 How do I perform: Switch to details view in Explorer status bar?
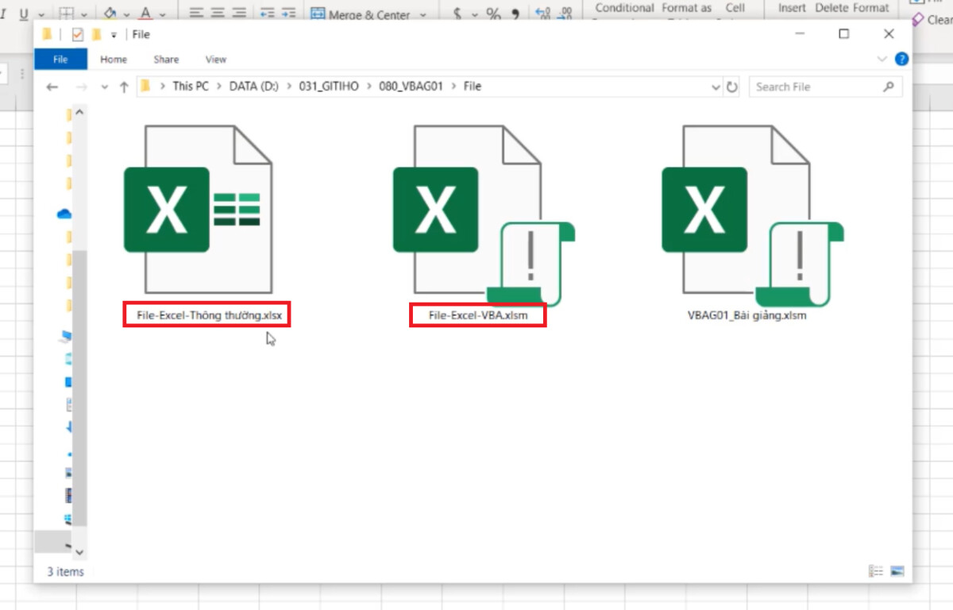[x=875, y=570]
